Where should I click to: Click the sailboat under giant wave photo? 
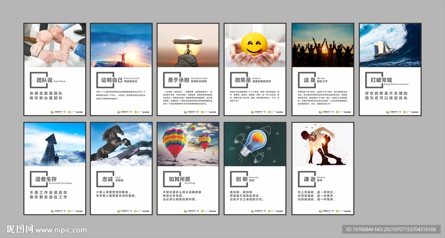[x=390, y=45]
